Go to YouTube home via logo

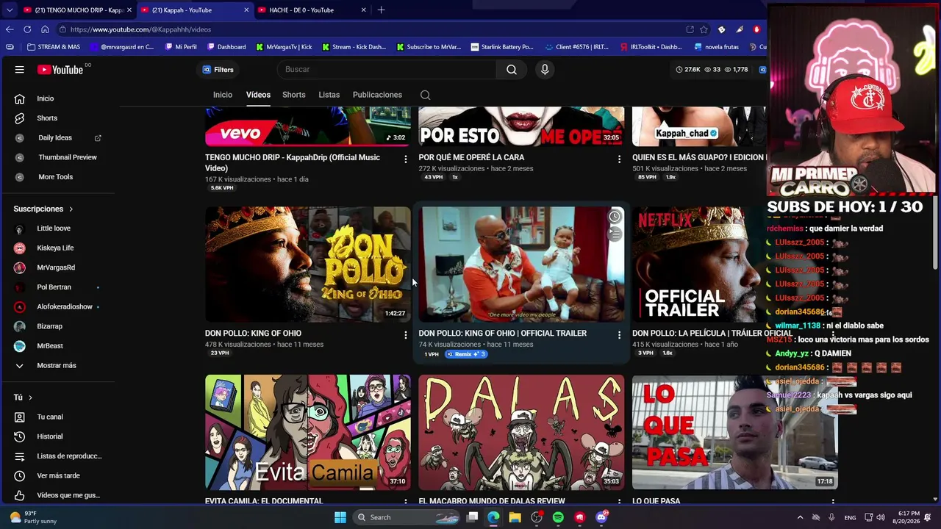pos(60,70)
